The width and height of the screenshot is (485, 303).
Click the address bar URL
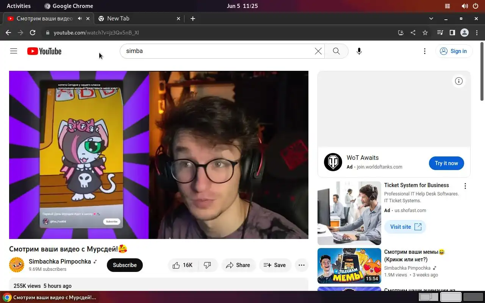tap(96, 33)
